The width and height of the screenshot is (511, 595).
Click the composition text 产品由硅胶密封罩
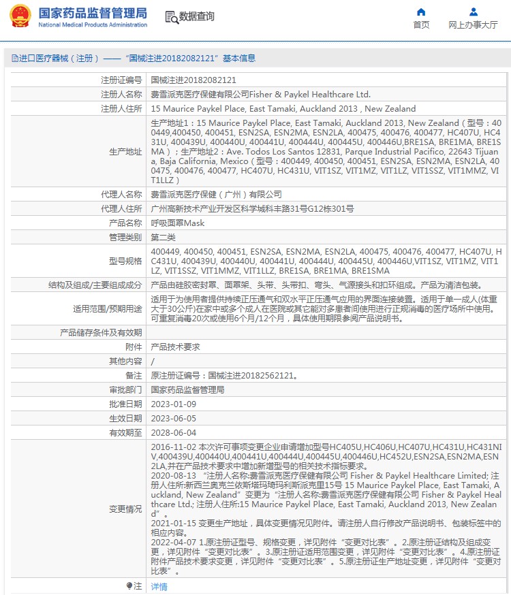[x=316, y=285]
